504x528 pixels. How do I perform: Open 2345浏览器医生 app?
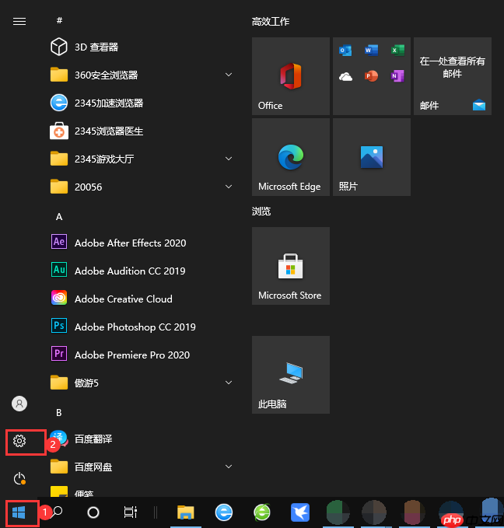pos(142,131)
